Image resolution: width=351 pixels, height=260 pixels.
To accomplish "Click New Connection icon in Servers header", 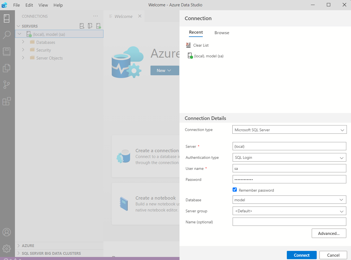I will point(82,26).
